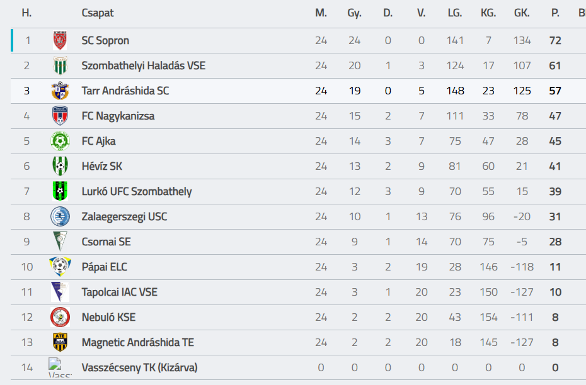Click the Szombathelyi Haladás VSE green crest

[x=60, y=65]
